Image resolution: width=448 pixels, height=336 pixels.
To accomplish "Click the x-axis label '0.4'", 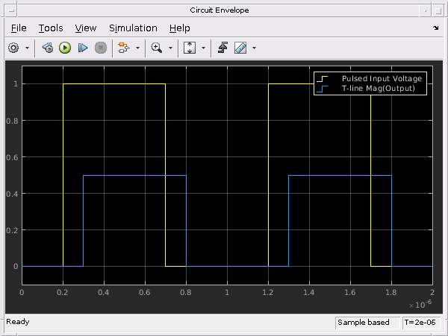I will pos(104,292).
